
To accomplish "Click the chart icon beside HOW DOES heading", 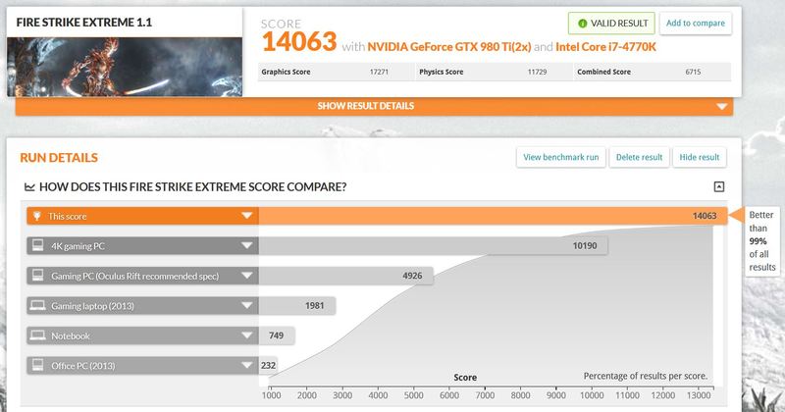I will pos(29,187).
